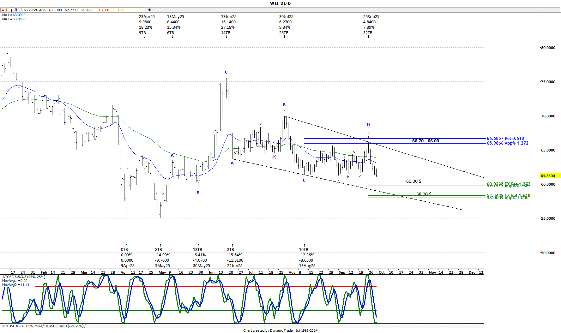Click the blue wave B label above July peak

(x=284, y=105)
